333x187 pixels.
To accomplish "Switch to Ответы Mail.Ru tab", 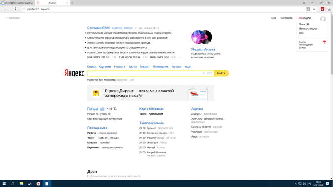I will (17, 3).
